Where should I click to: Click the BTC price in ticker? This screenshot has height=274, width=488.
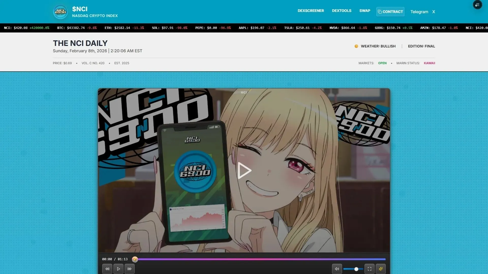click(75, 28)
